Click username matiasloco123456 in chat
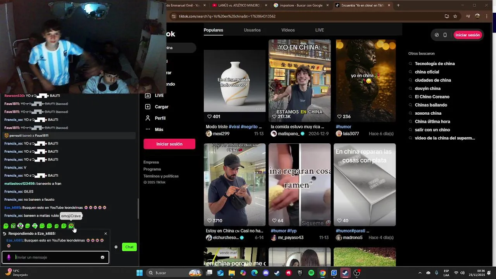 tap(19, 184)
